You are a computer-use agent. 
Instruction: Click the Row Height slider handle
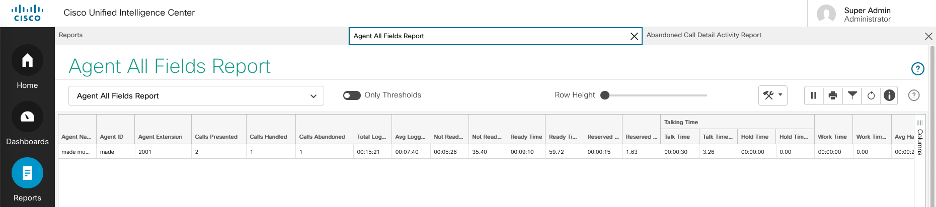[605, 95]
